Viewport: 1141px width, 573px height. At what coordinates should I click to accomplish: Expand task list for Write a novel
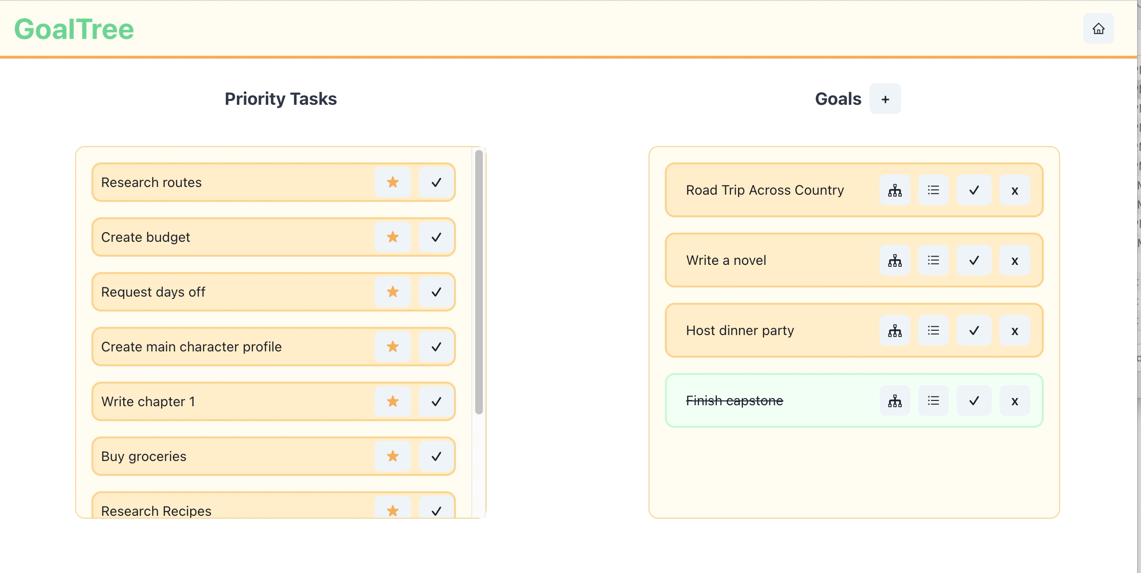coord(933,261)
